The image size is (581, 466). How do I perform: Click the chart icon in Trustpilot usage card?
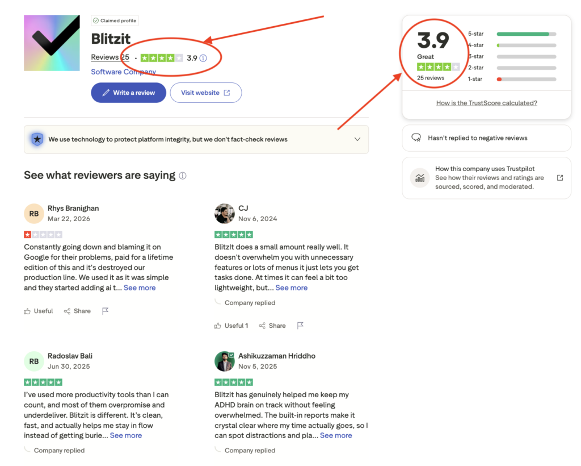[420, 178]
